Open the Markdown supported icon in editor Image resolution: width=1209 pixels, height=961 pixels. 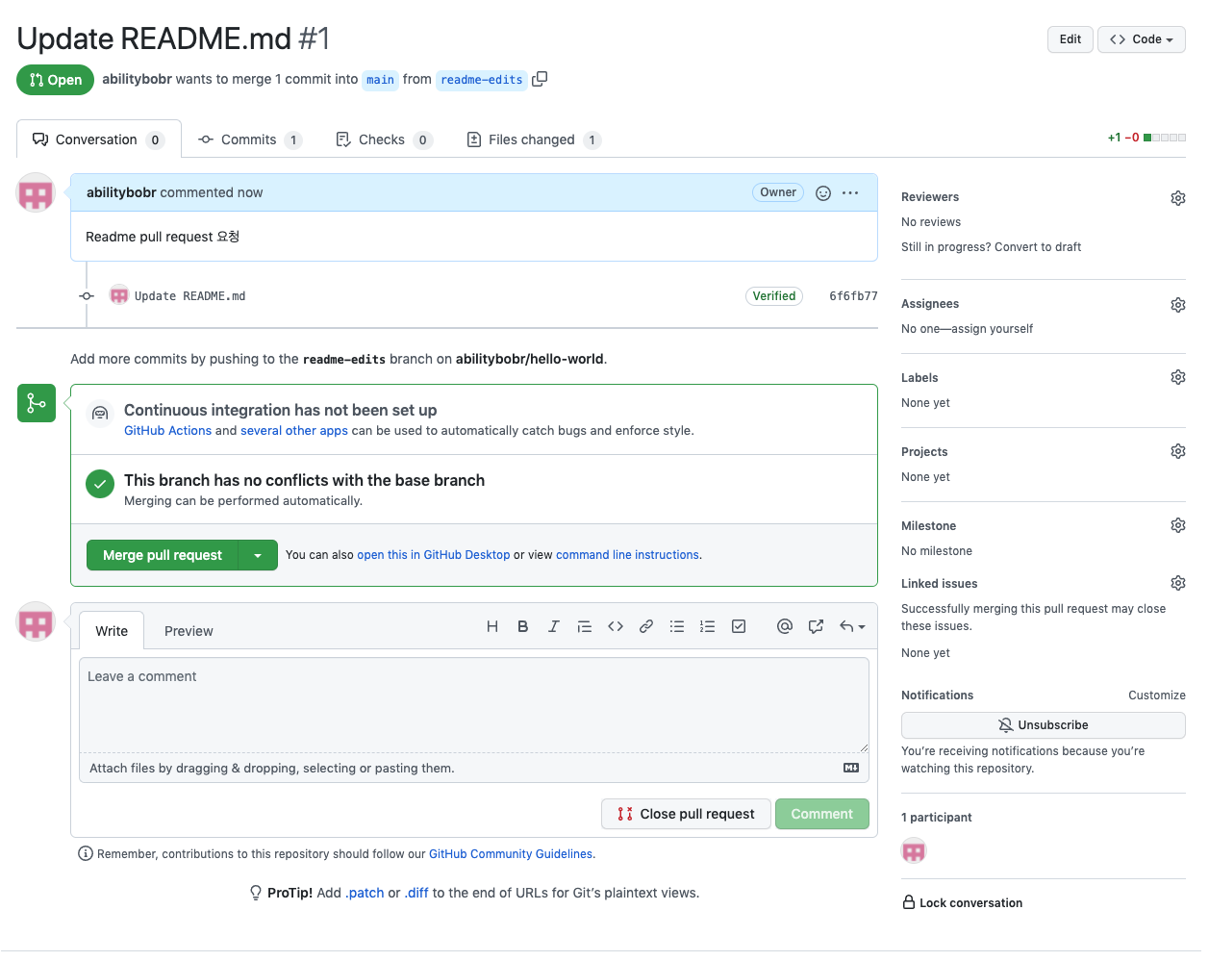(851, 768)
